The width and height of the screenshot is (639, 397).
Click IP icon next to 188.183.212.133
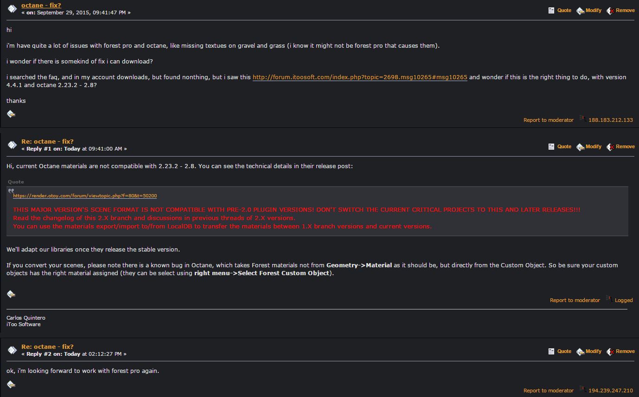pos(582,119)
